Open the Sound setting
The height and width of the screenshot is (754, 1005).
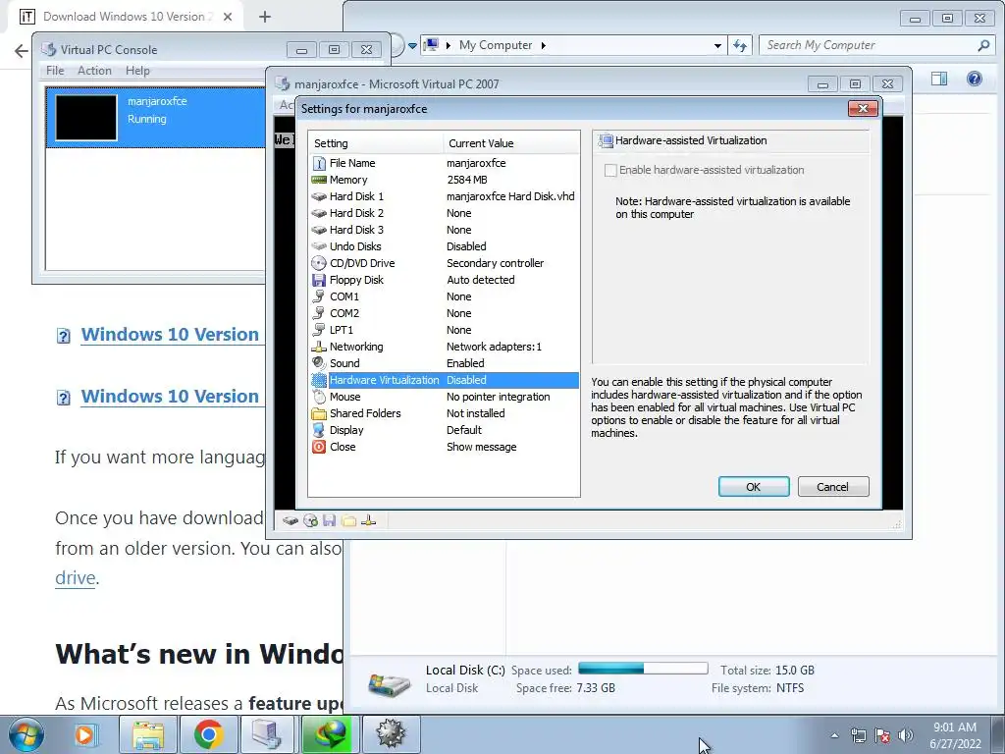pos(444,363)
